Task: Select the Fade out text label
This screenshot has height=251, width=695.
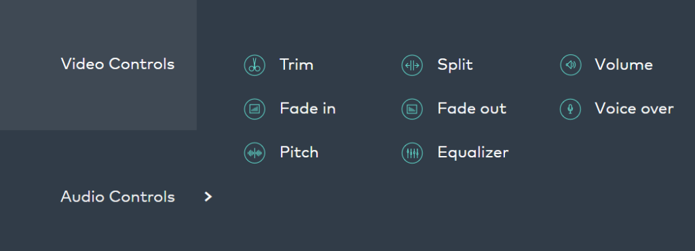Action: pos(472,109)
